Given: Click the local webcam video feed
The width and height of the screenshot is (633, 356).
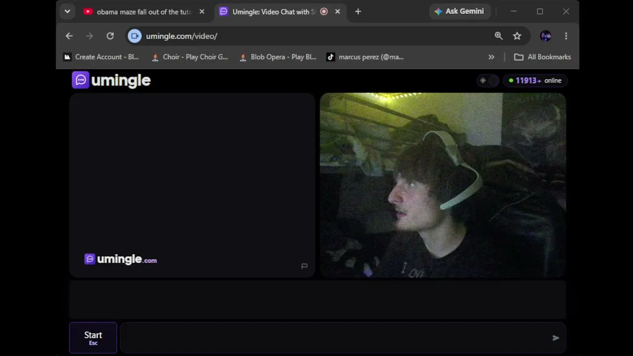Looking at the screenshot, I should point(443,185).
